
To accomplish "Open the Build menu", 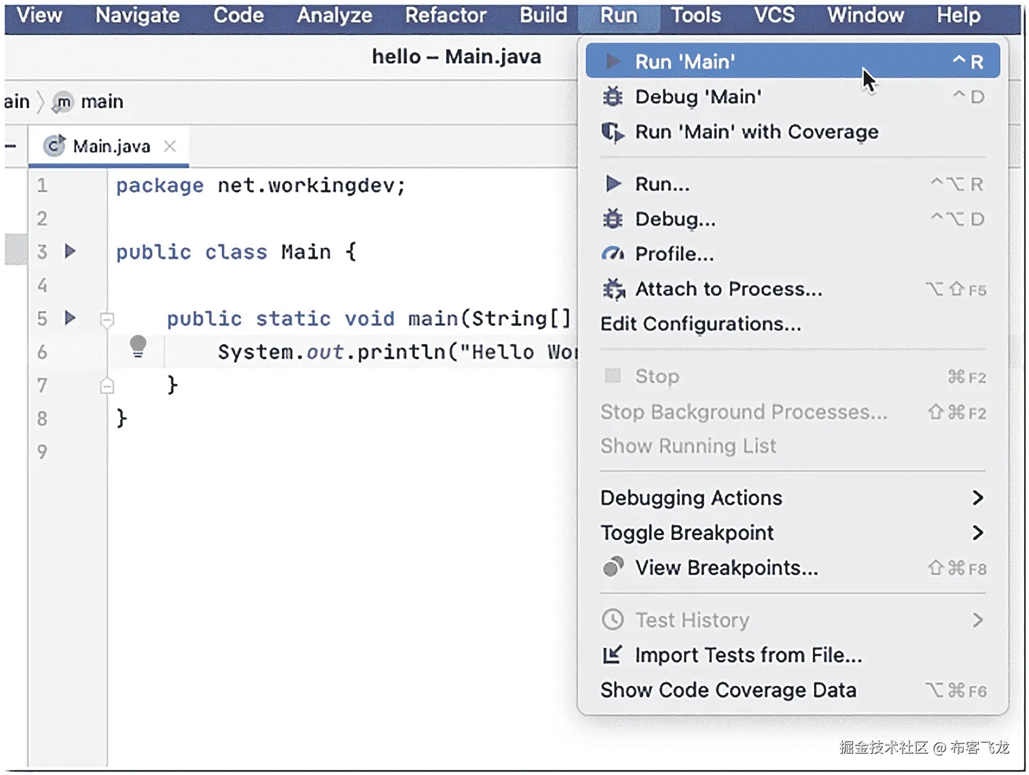I will point(543,16).
